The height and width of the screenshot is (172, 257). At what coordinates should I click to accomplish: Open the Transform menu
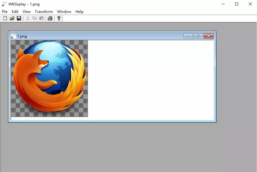coord(44,11)
